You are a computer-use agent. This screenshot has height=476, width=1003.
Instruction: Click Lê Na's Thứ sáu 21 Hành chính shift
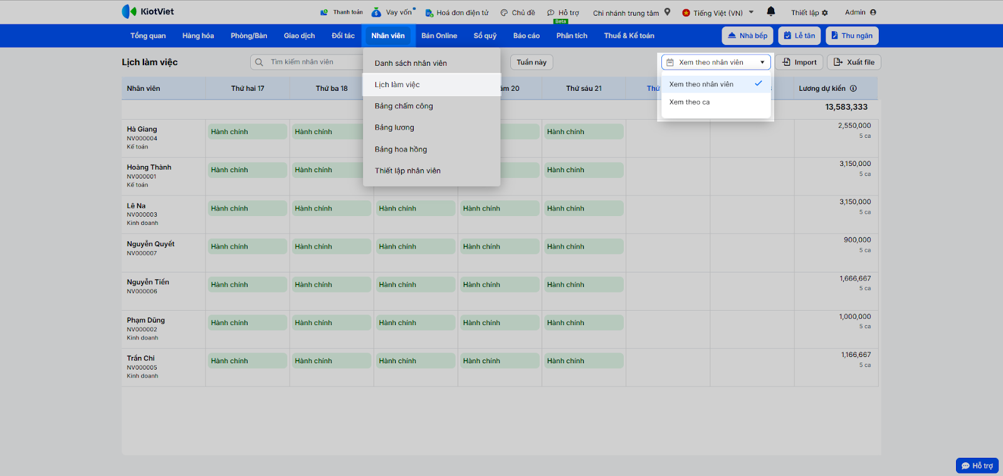click(x=583, y=209)
